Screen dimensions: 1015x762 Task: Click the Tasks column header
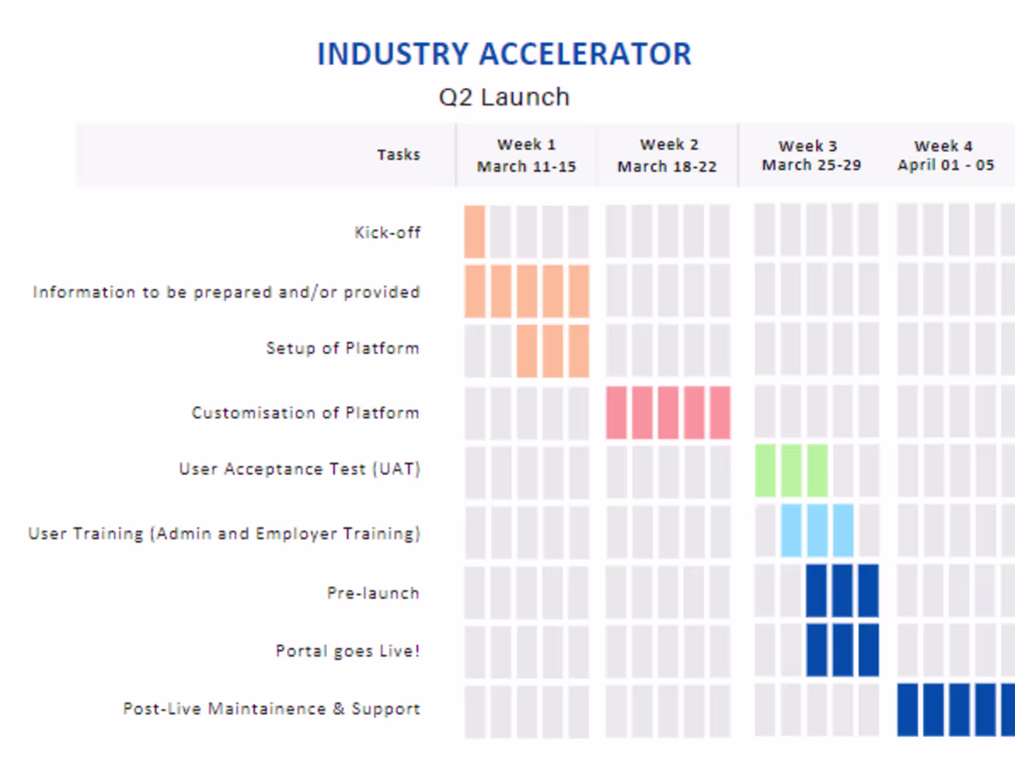399,155
